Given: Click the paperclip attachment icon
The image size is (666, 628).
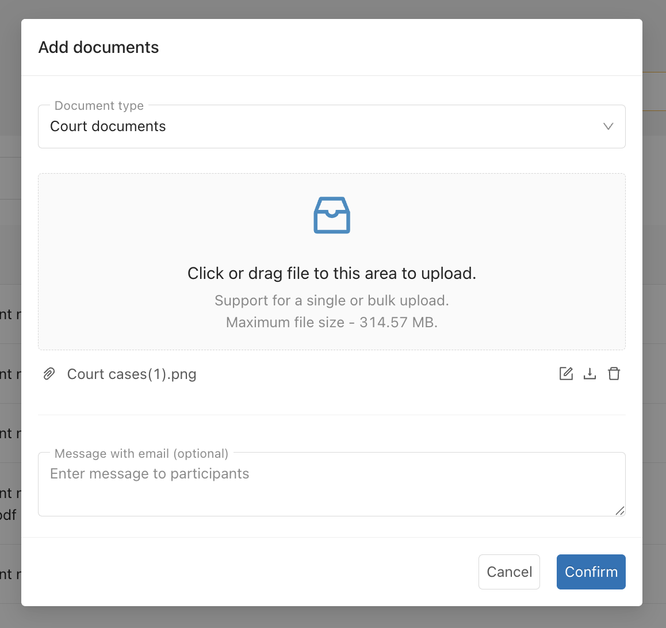Looking at the screenshot, I should [x=49, y=374].
